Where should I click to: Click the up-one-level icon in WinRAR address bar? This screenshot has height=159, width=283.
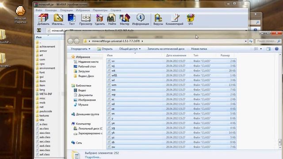pos(39,30)
